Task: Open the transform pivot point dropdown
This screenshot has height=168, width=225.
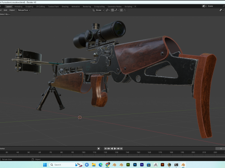Action: [x=108, y=10]
